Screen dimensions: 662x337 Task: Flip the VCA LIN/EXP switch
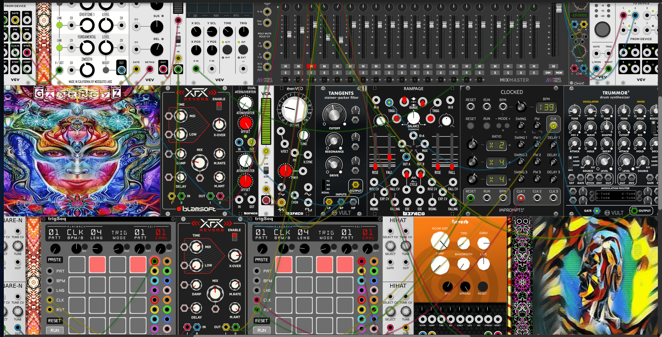[266, 170]
